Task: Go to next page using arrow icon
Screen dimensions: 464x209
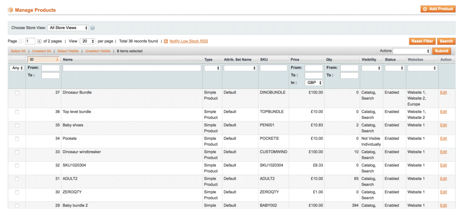Action: [x=39, y=41]
